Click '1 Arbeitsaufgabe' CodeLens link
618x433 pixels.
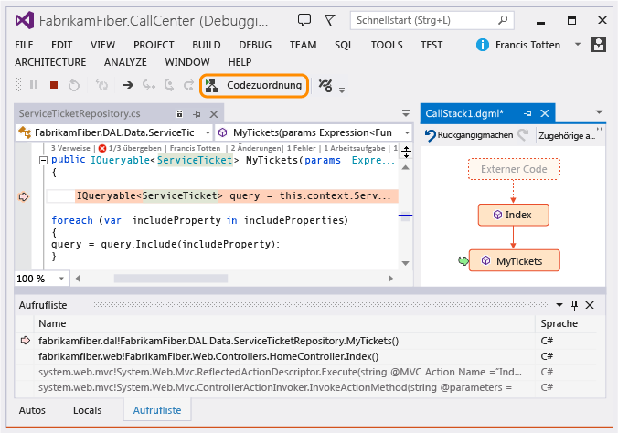[x=355, y=148]
